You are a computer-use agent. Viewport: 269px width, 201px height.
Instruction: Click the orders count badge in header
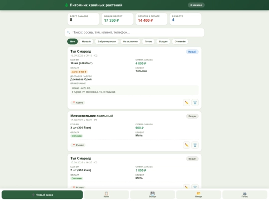(196, 5)
